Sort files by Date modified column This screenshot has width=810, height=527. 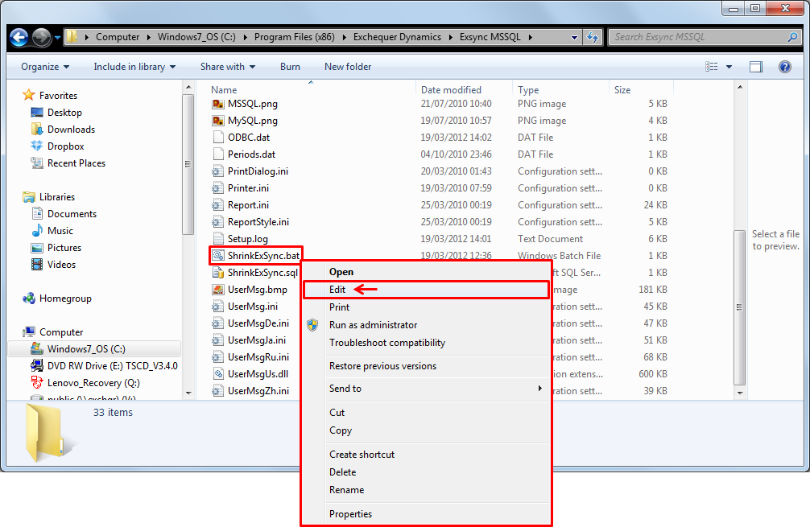[451, 90]
